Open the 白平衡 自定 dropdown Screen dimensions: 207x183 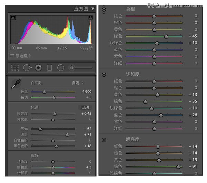tap(78, 83)
